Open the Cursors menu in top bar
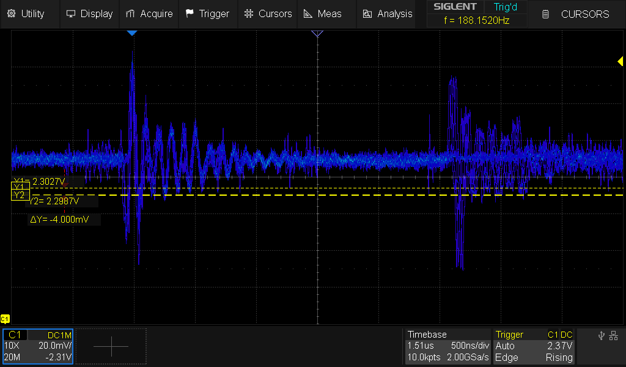 tap(268, 13)
